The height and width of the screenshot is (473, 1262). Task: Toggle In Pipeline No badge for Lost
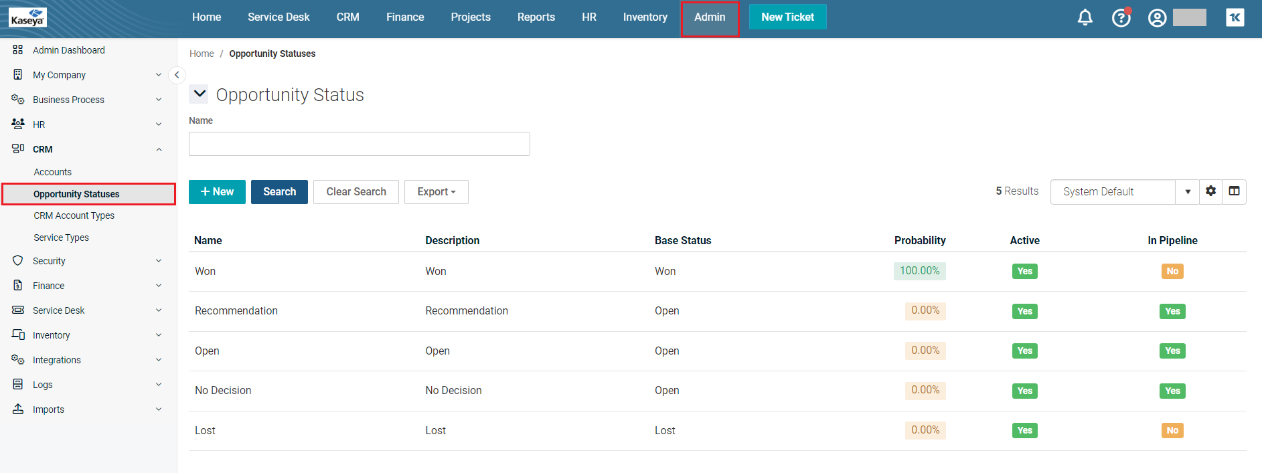tap(1172, 430)
